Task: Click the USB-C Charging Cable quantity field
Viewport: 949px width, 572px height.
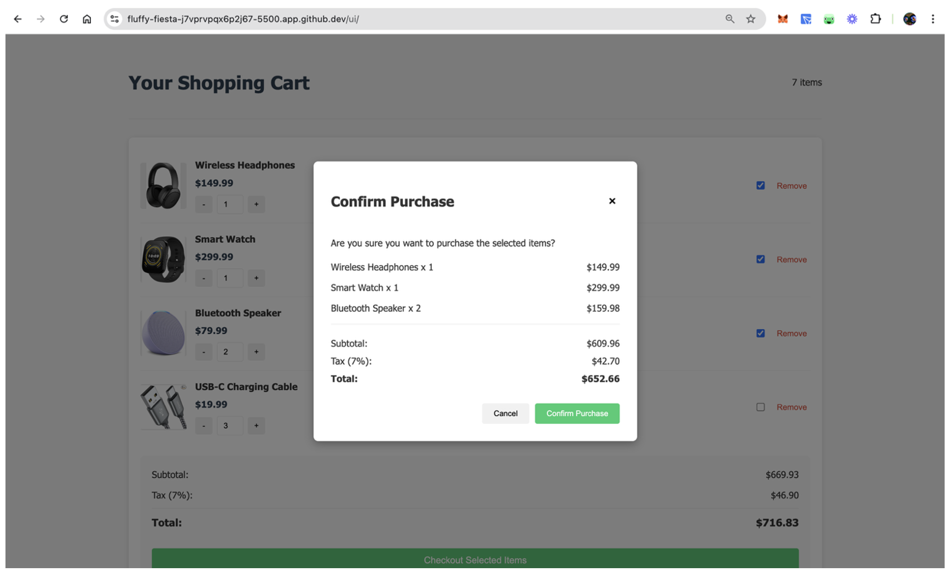Action: tap(230, 426)
